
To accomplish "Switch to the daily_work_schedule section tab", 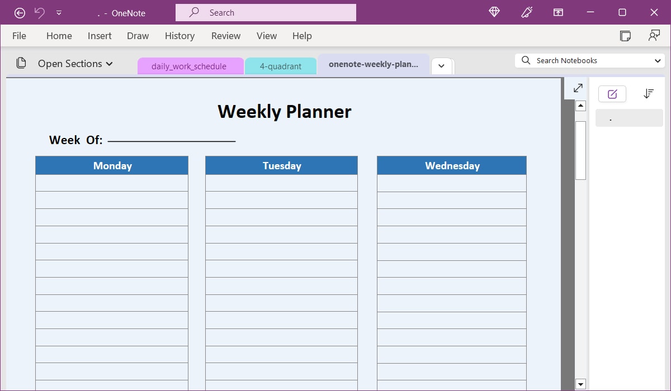I will click(191, 66).
